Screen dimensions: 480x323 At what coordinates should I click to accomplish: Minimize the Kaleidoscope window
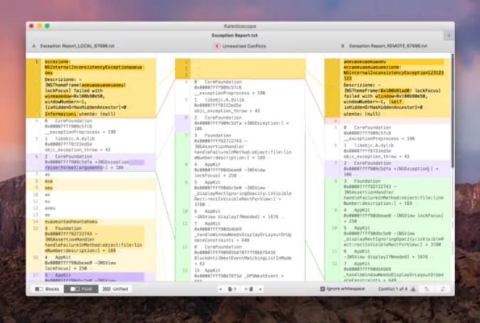[x=39, y=26]
